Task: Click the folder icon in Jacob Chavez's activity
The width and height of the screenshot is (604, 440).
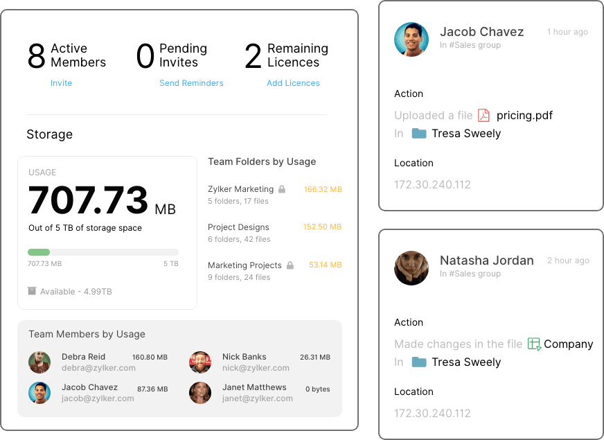Action: point(418,134)
